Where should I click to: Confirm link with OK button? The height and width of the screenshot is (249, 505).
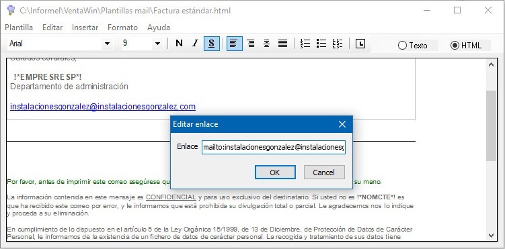[x=275, y=172]
